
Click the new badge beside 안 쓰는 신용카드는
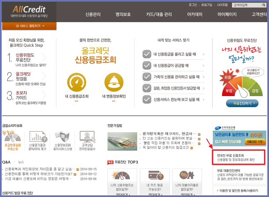coord(199,139)
